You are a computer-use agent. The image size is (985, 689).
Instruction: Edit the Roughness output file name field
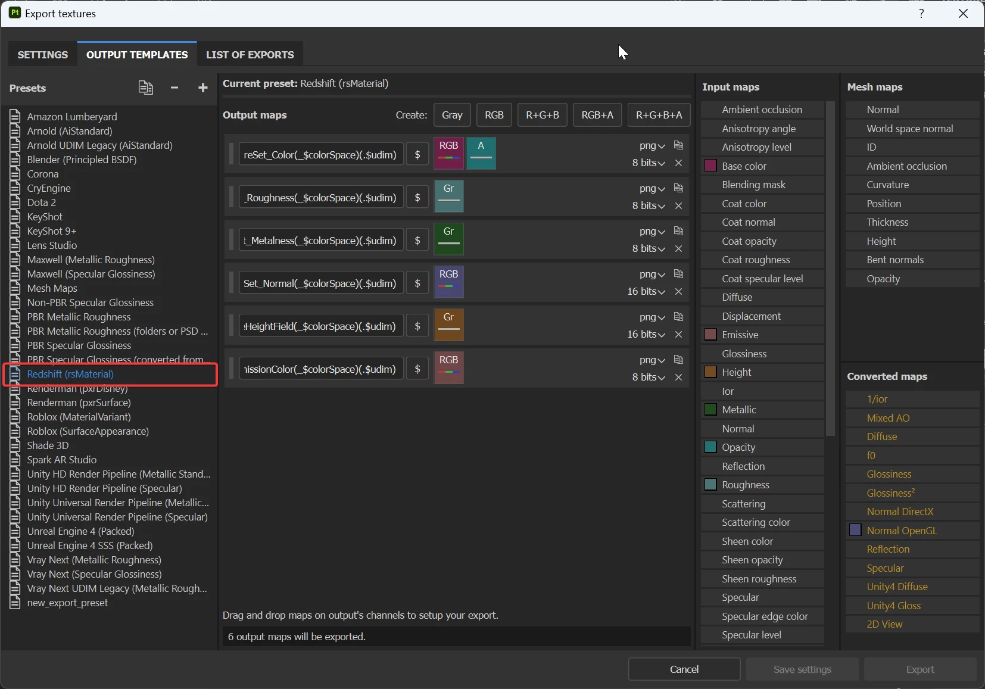coord(322,197)
